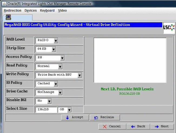Image resolution: width=176 pixels, height=133 pixels.
Task: Click the Read Policy label
Action: tap(17, 65)
